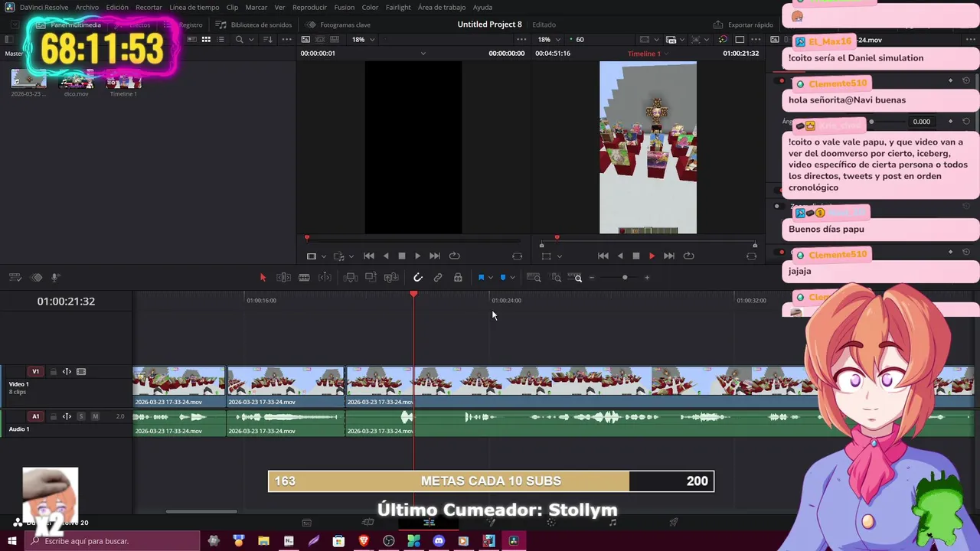Toggle position lock padlock icon
Viewport: 980px width, 551px height.
click(458, 278)
